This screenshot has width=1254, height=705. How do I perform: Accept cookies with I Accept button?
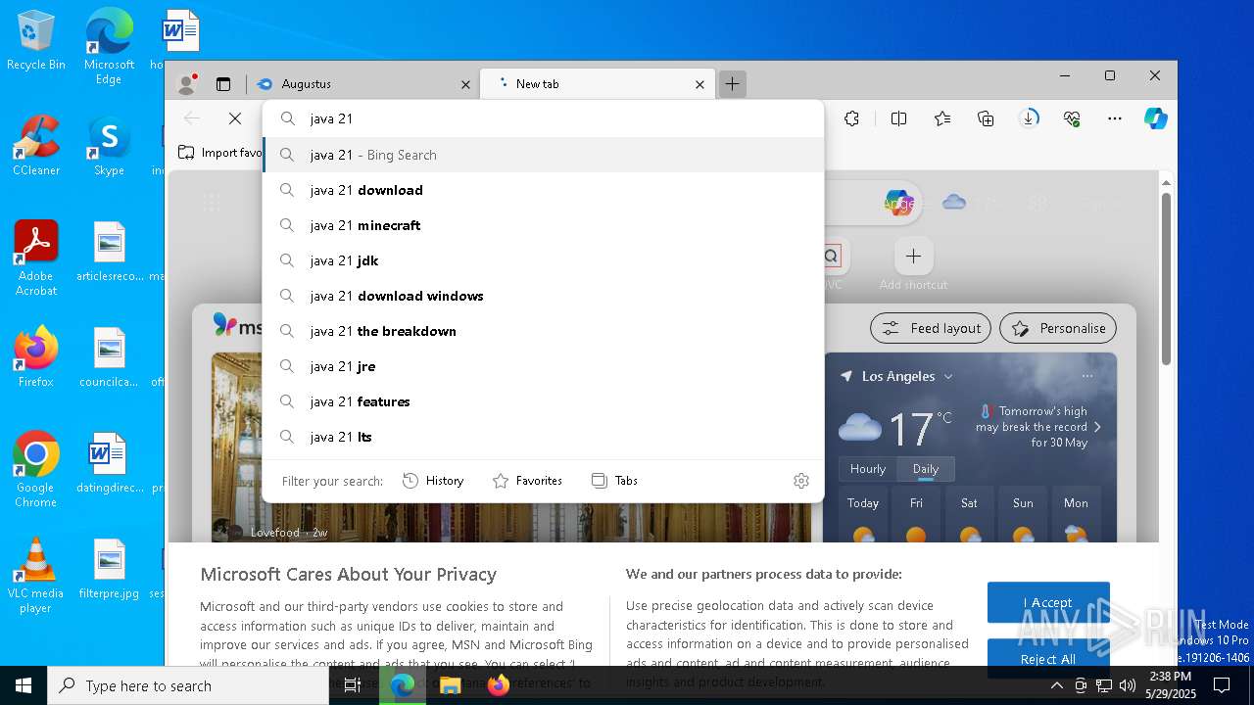(x=1048, y=602)
